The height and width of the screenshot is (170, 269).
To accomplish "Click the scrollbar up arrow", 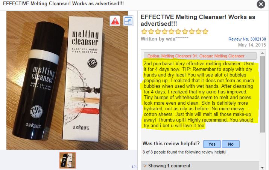I will (x=262, y=53).
